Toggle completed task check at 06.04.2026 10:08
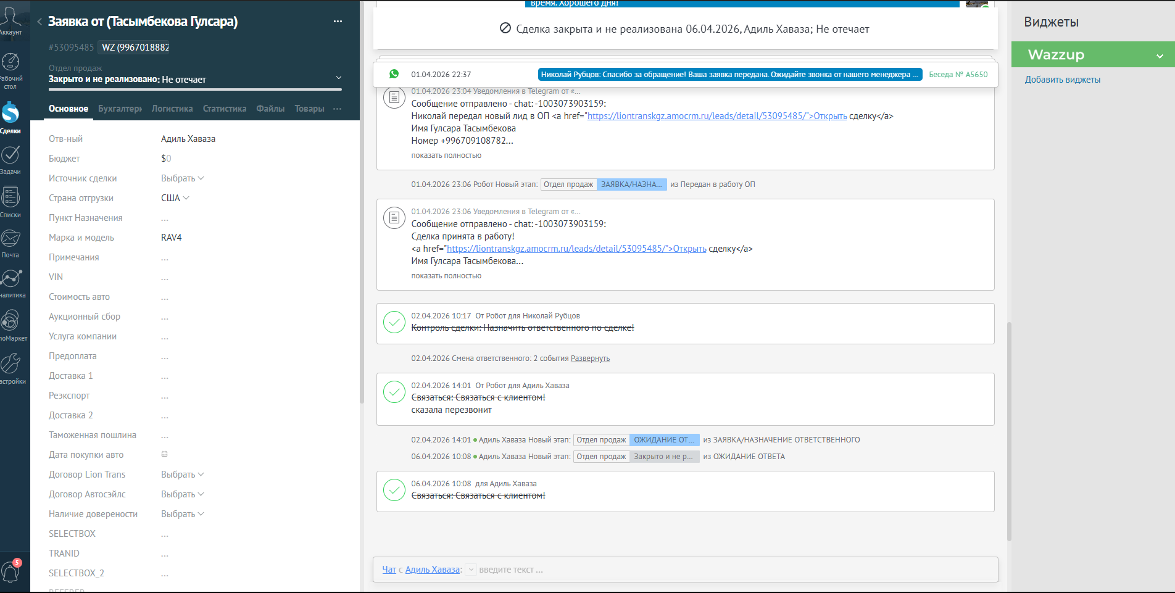Screen dimensions: 1175x593 coord(394,489)
